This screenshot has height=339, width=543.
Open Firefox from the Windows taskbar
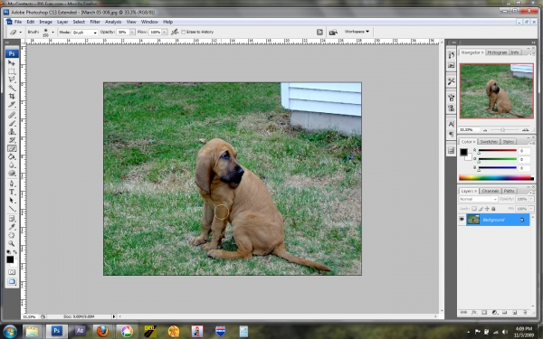[x=102, y=331]
